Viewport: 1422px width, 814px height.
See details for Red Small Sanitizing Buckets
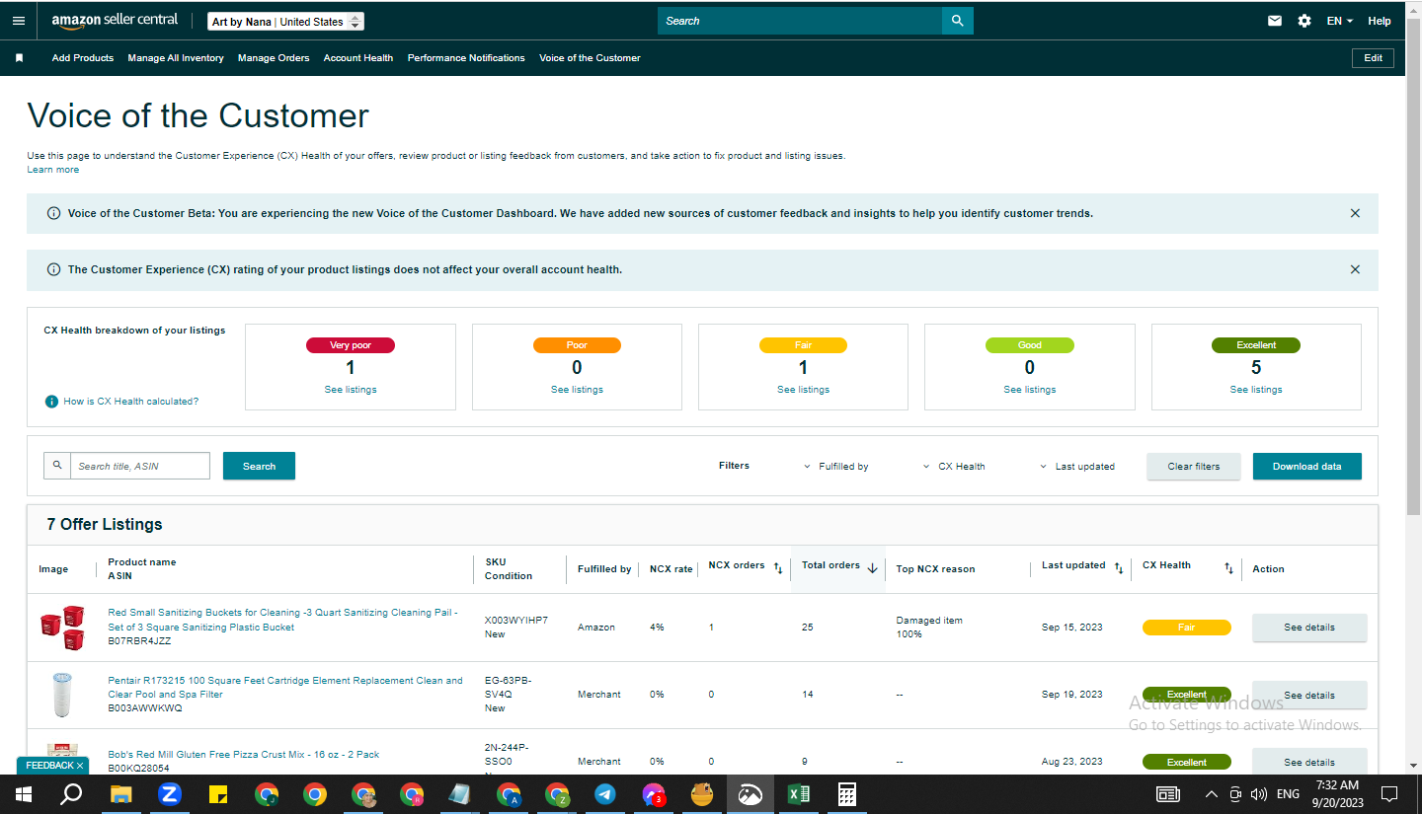coord(1309,628)
